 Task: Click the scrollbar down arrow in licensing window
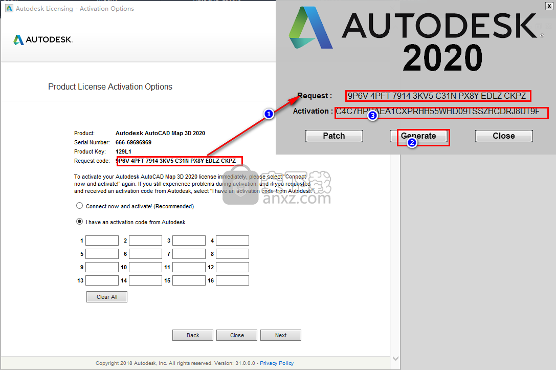tap(395, 358)
